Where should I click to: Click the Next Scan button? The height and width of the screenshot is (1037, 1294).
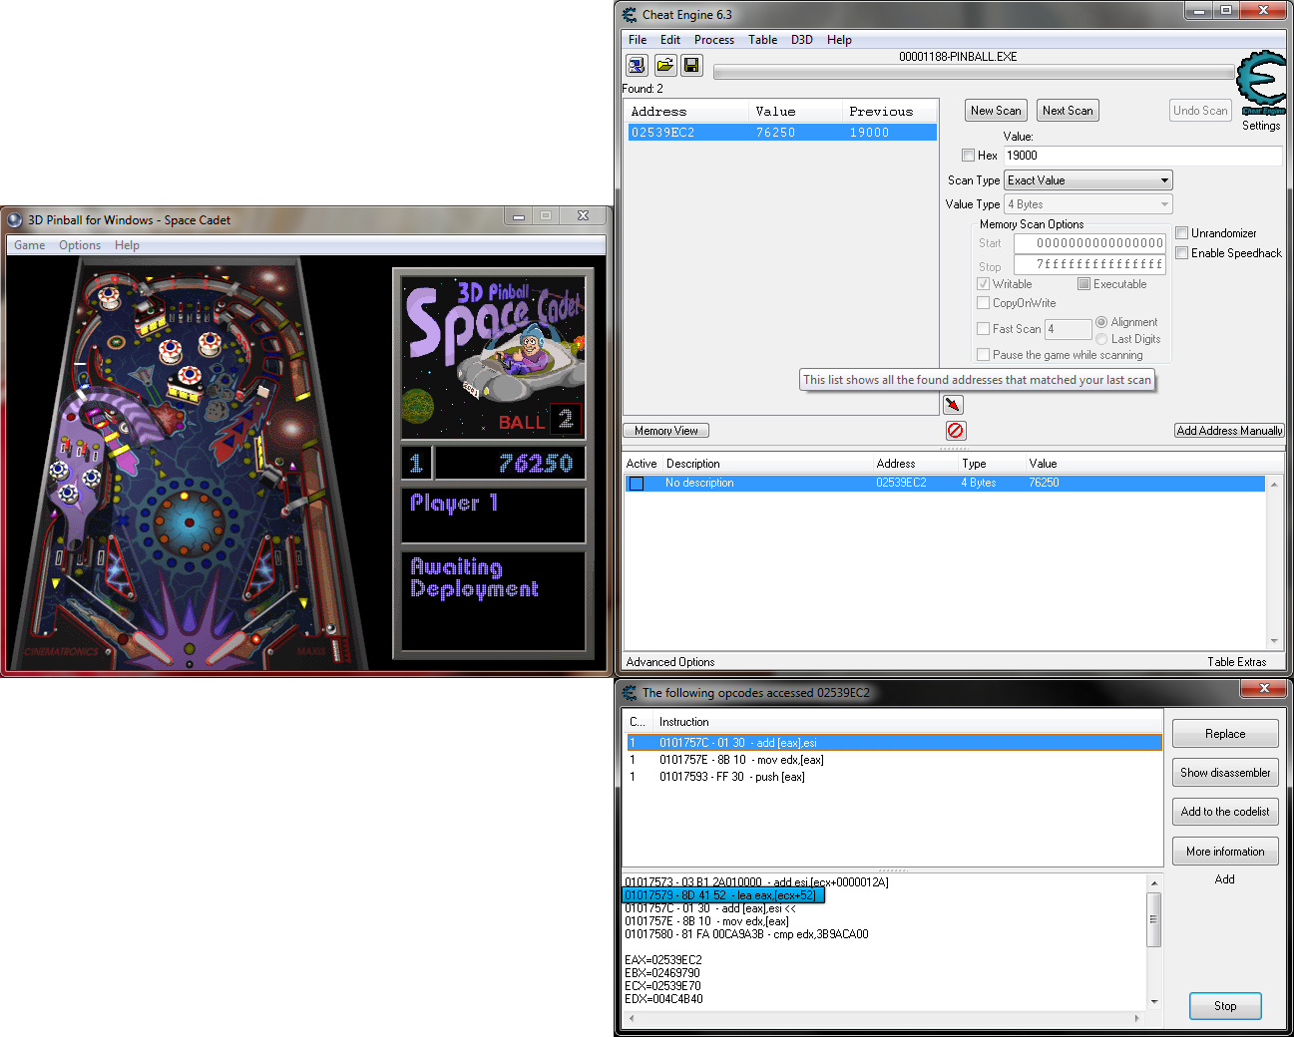[1068, 111]
